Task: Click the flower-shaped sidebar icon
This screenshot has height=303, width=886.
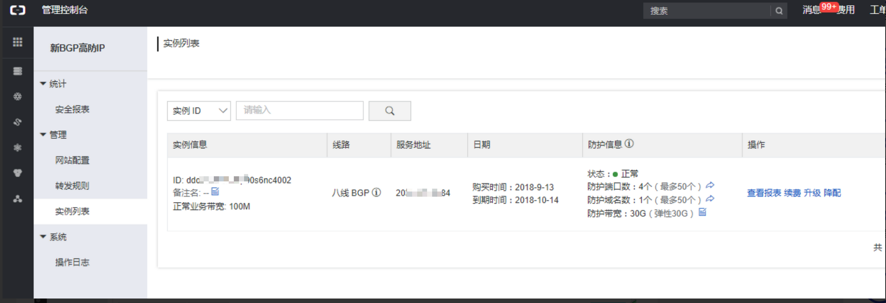Action: click(18, 147)
